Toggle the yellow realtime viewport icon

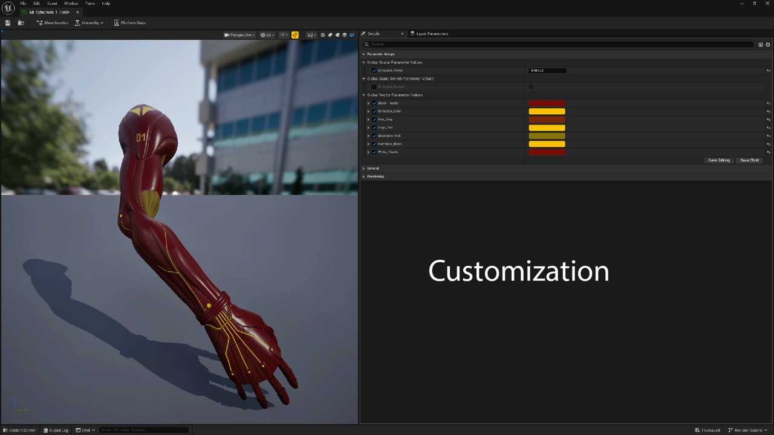pyautogui.click(x=295, y=35)
